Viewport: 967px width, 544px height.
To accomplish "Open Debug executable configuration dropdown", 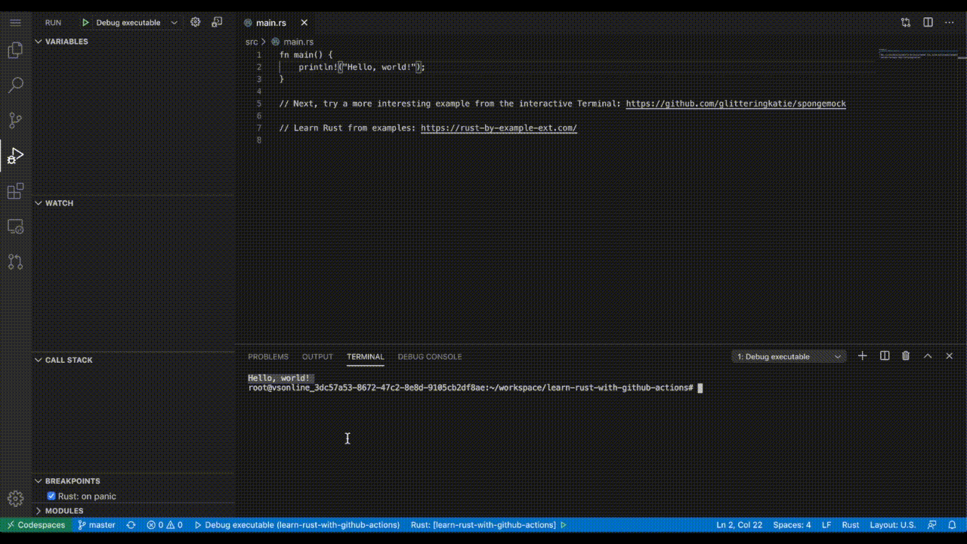I will [x=136, y=23].
